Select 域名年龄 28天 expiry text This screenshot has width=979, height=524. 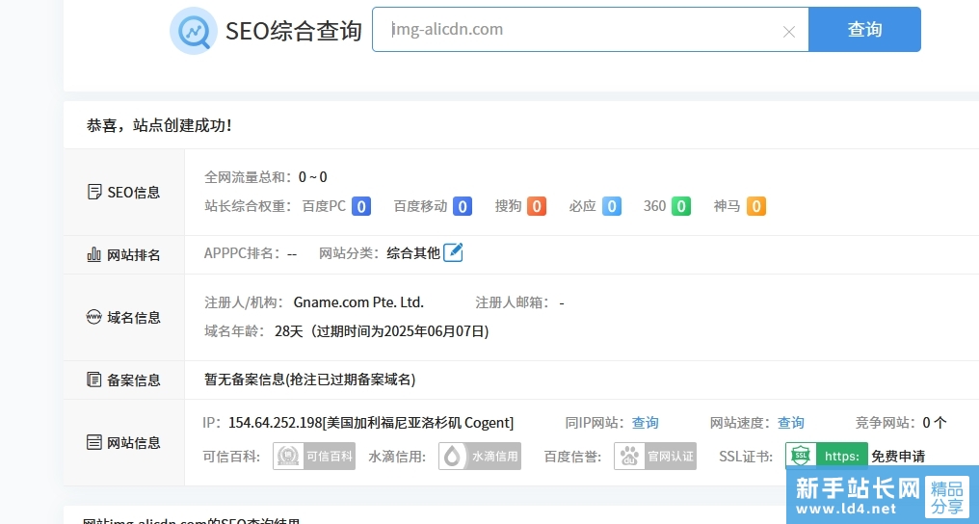(x=382, y=331)
